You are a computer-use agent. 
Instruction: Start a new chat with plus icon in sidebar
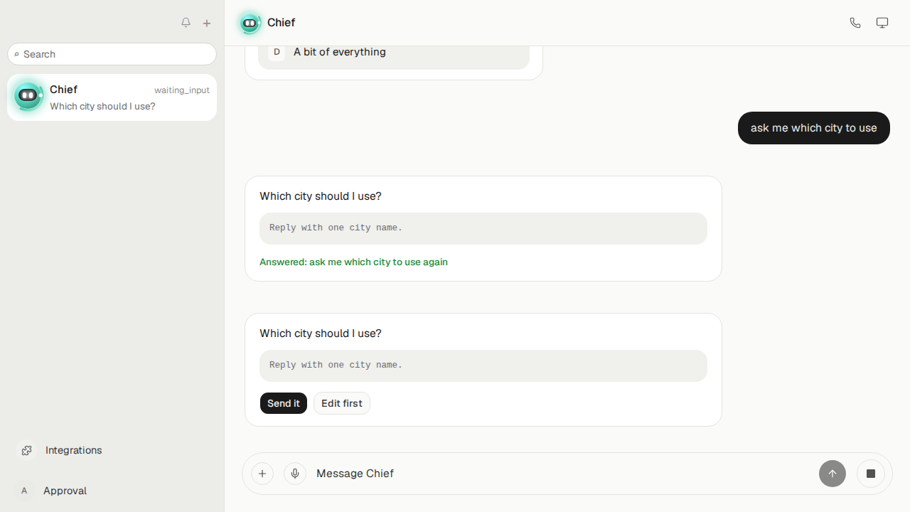(207, 23)
